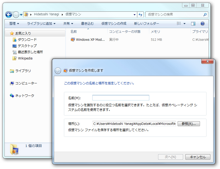The width and height of the screenshot is (220, 169).
Task: Click inside the 名前(M) name field
Action: click(x=121, y=98)
